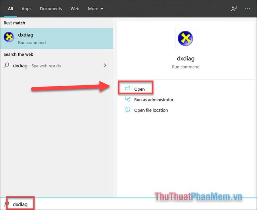Click the Run command label under Best match
The width and height of the screenshot is (257, 210).
(32, 42)
